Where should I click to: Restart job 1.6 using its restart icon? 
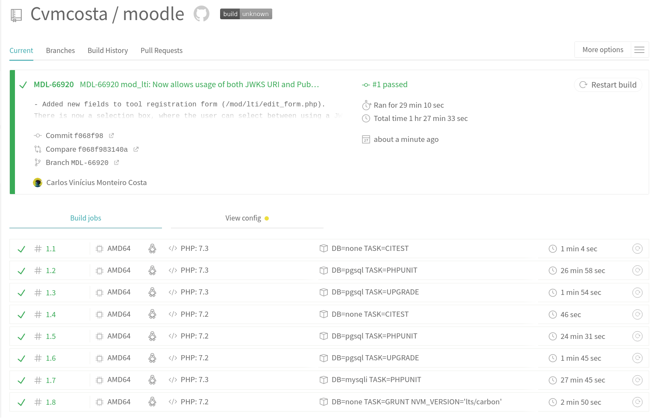[x=637, y=358]
